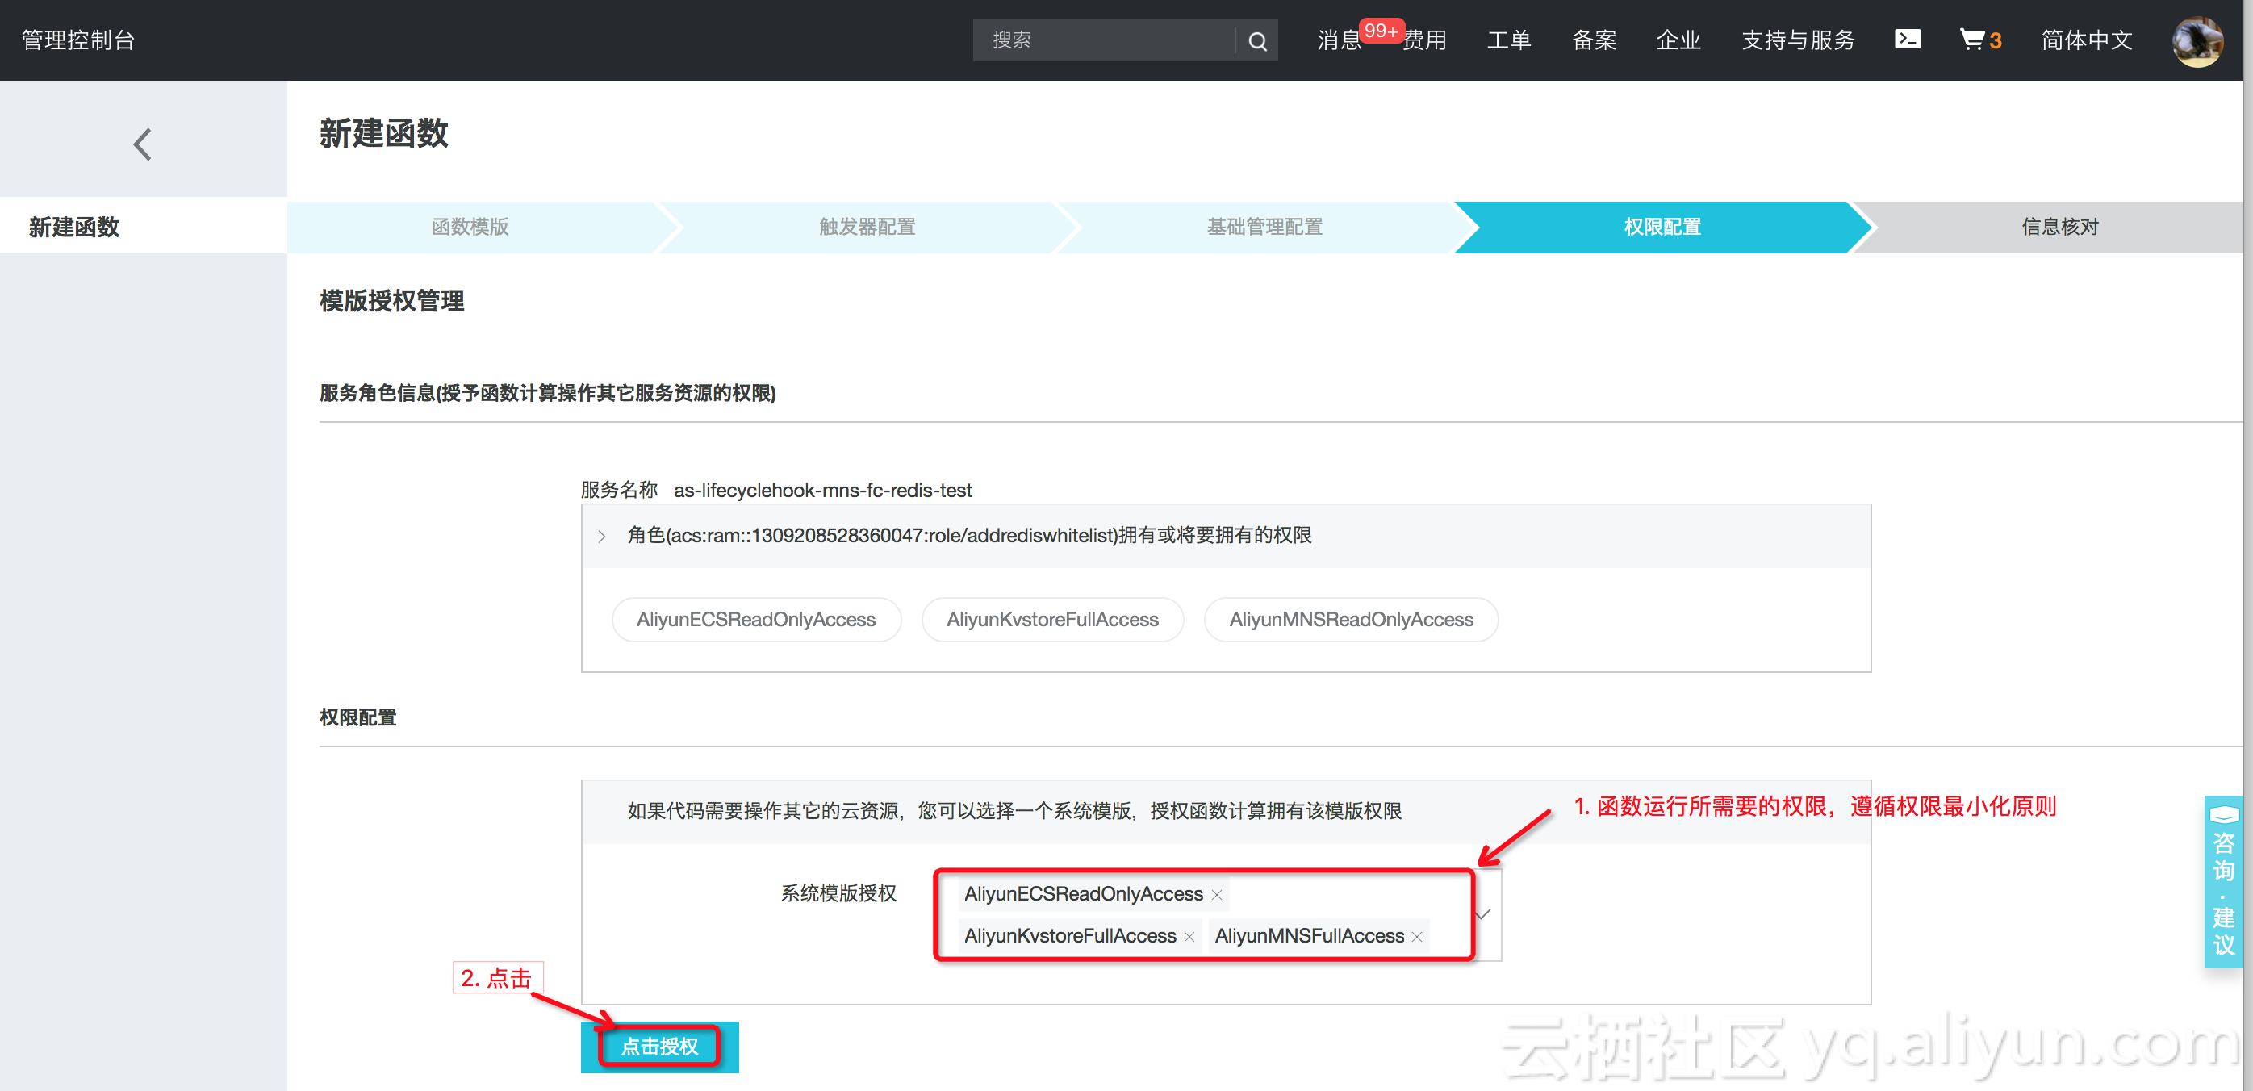This screenshot has width=2253, height=1091.
Task: Open the 费用 billing menu
Action: click(1425, 40)
